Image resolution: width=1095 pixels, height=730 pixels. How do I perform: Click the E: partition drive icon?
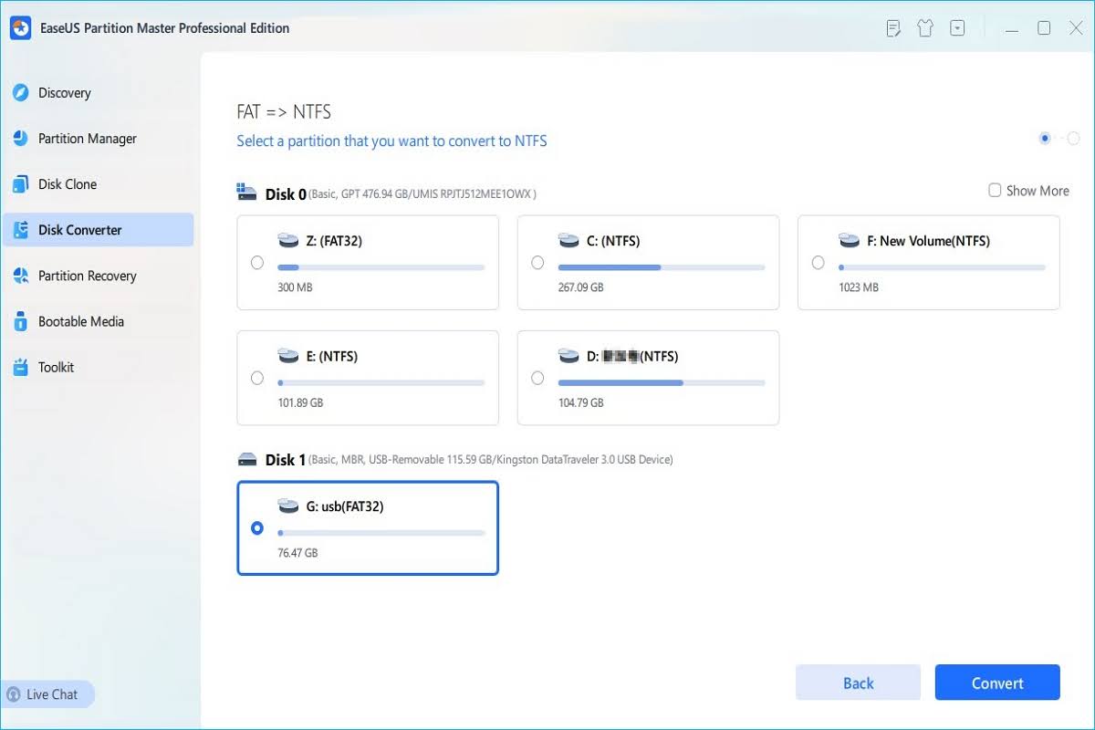288,356
